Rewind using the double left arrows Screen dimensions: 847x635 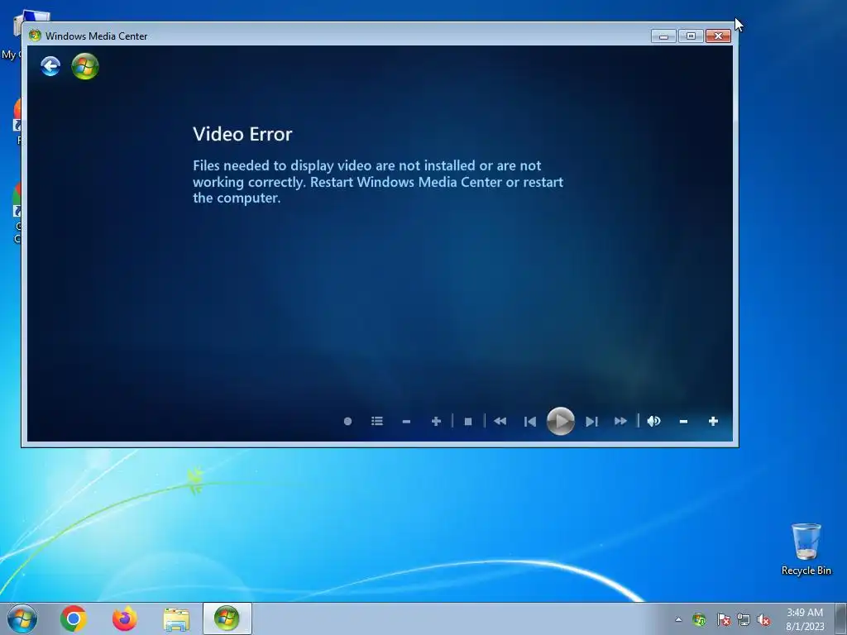point(500,421)
